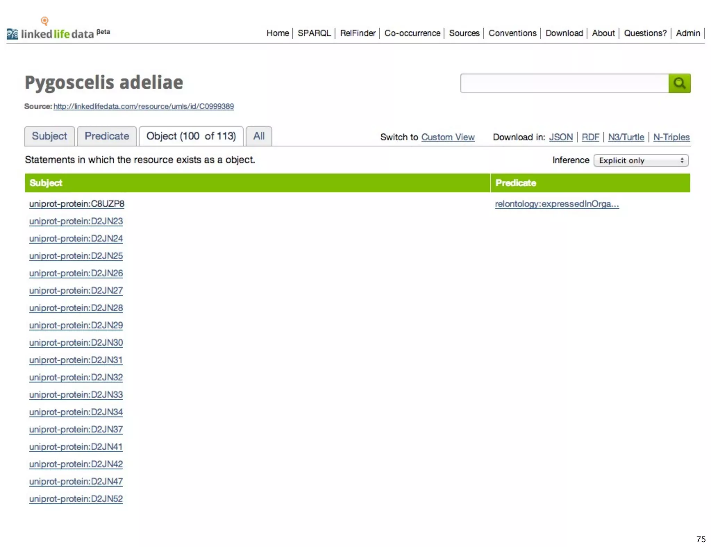Switch to the Subject tab
The image size is (711, 547).
[49, 136]
